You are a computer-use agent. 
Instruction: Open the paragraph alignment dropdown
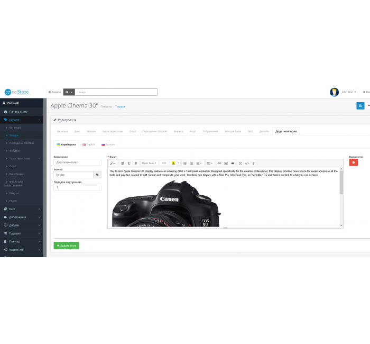coord(199,163)
